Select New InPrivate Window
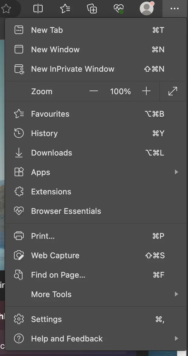This screenshot has height=356, width=188. point(73,69)
